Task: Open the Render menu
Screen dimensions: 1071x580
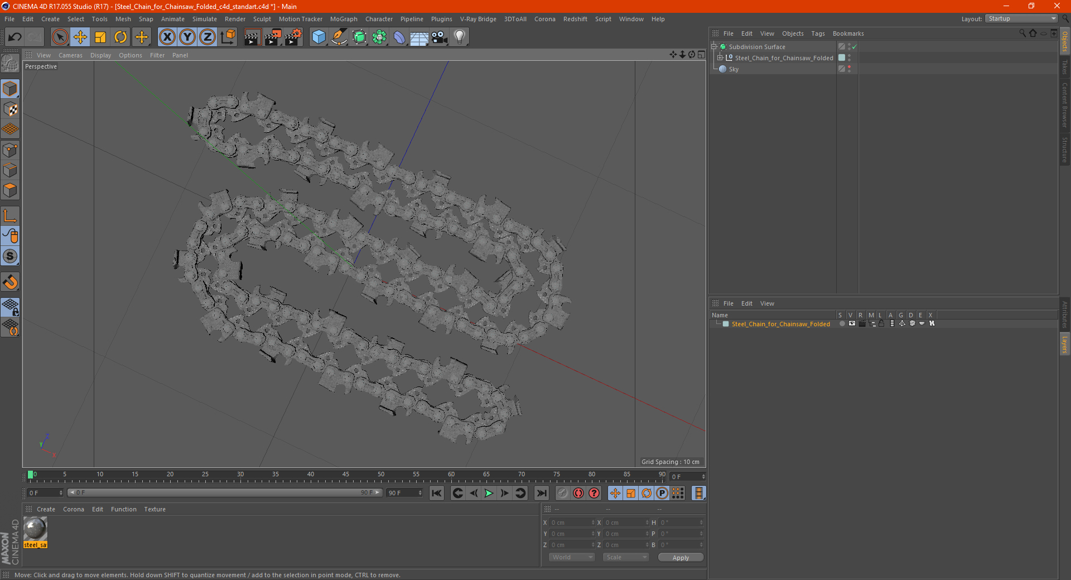Action: [235, 19]
